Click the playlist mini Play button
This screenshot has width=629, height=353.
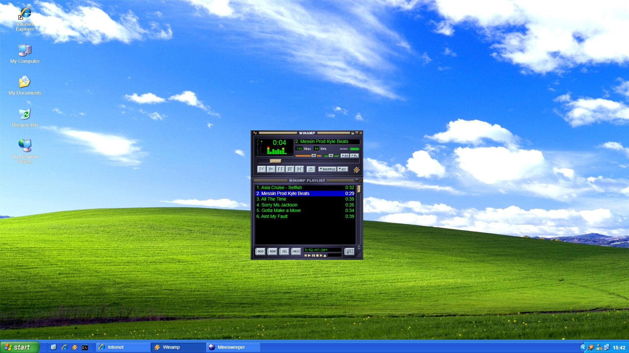point(309,256)
